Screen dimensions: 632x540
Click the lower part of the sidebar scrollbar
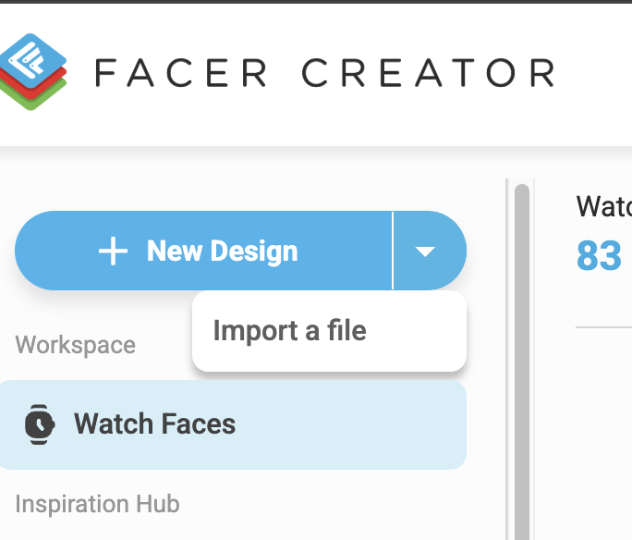(x=522, y=484)
